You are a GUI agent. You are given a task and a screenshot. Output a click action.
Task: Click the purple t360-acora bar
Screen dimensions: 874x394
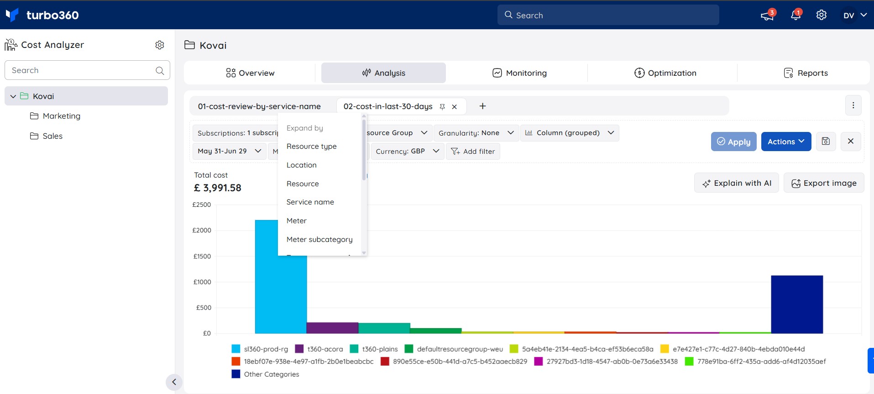[332, 328]
